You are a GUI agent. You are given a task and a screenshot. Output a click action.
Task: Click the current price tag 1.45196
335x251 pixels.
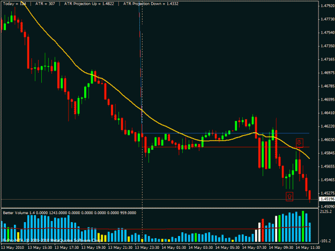[x=327, y=199]
